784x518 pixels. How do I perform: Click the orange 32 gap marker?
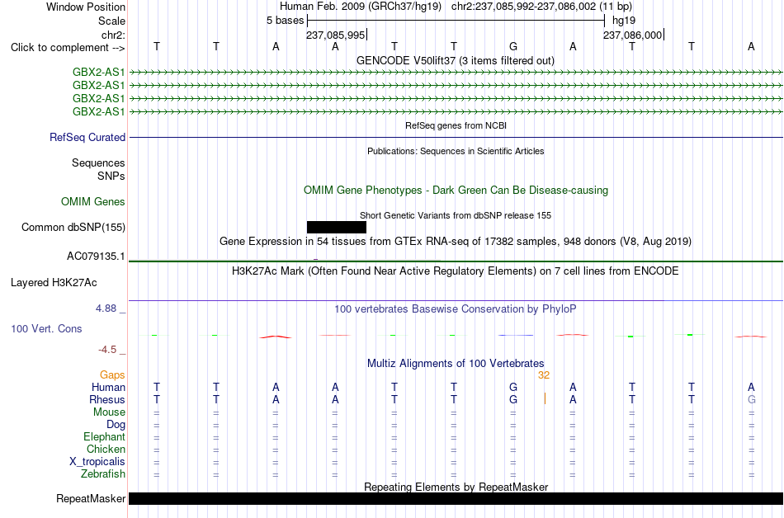tap(544, 375)
